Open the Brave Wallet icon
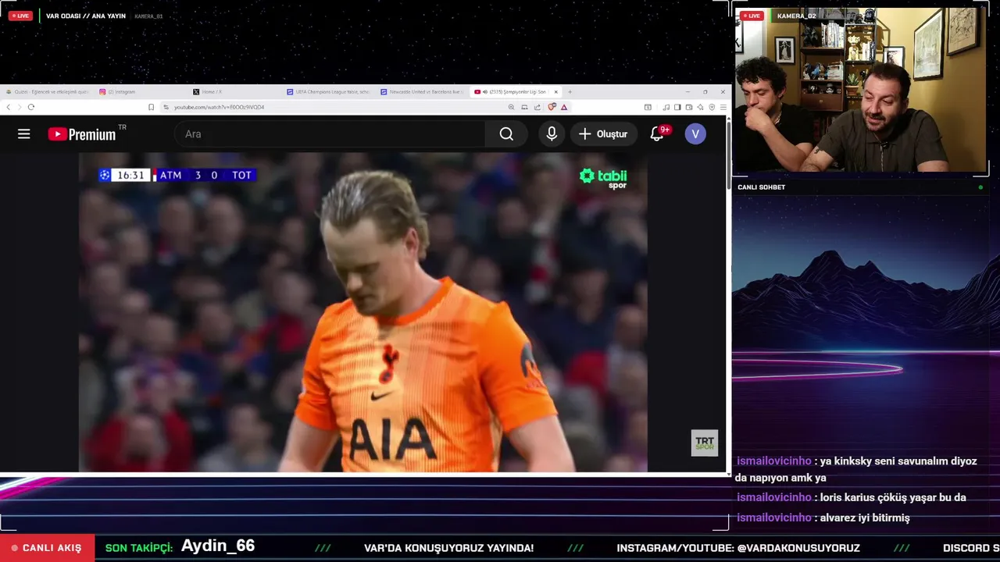The image size is (1000, 562). coord(689,107)
